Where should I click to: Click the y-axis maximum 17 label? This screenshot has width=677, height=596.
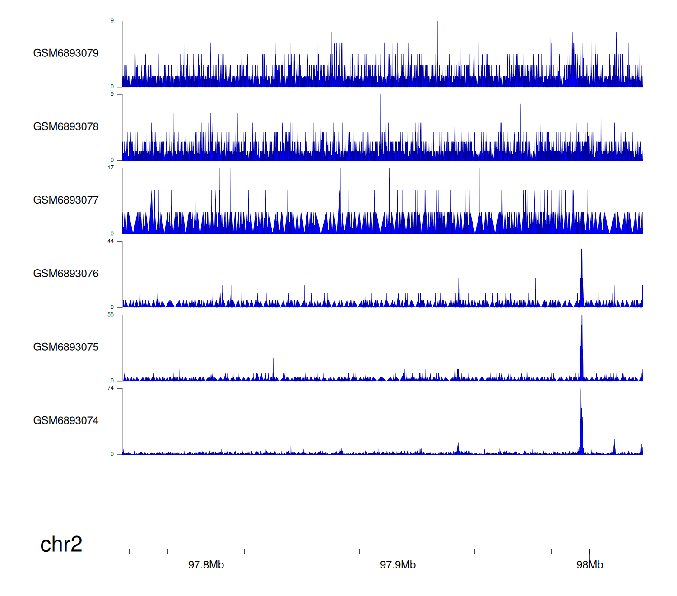(x=111, y=168)
